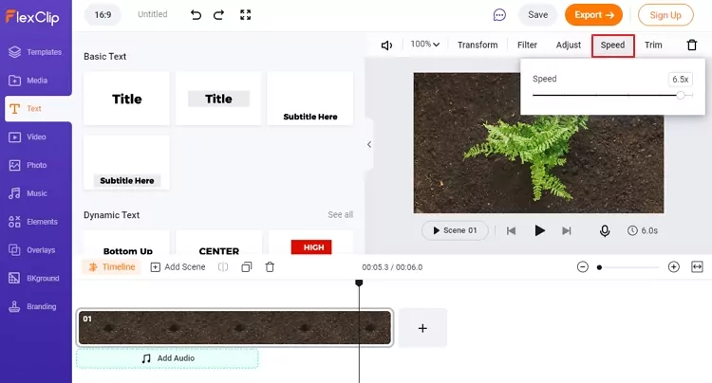Add the Title with gray background text
This screenshot has width=712, height=383.
pyautogui.click(x=219, y=99)
